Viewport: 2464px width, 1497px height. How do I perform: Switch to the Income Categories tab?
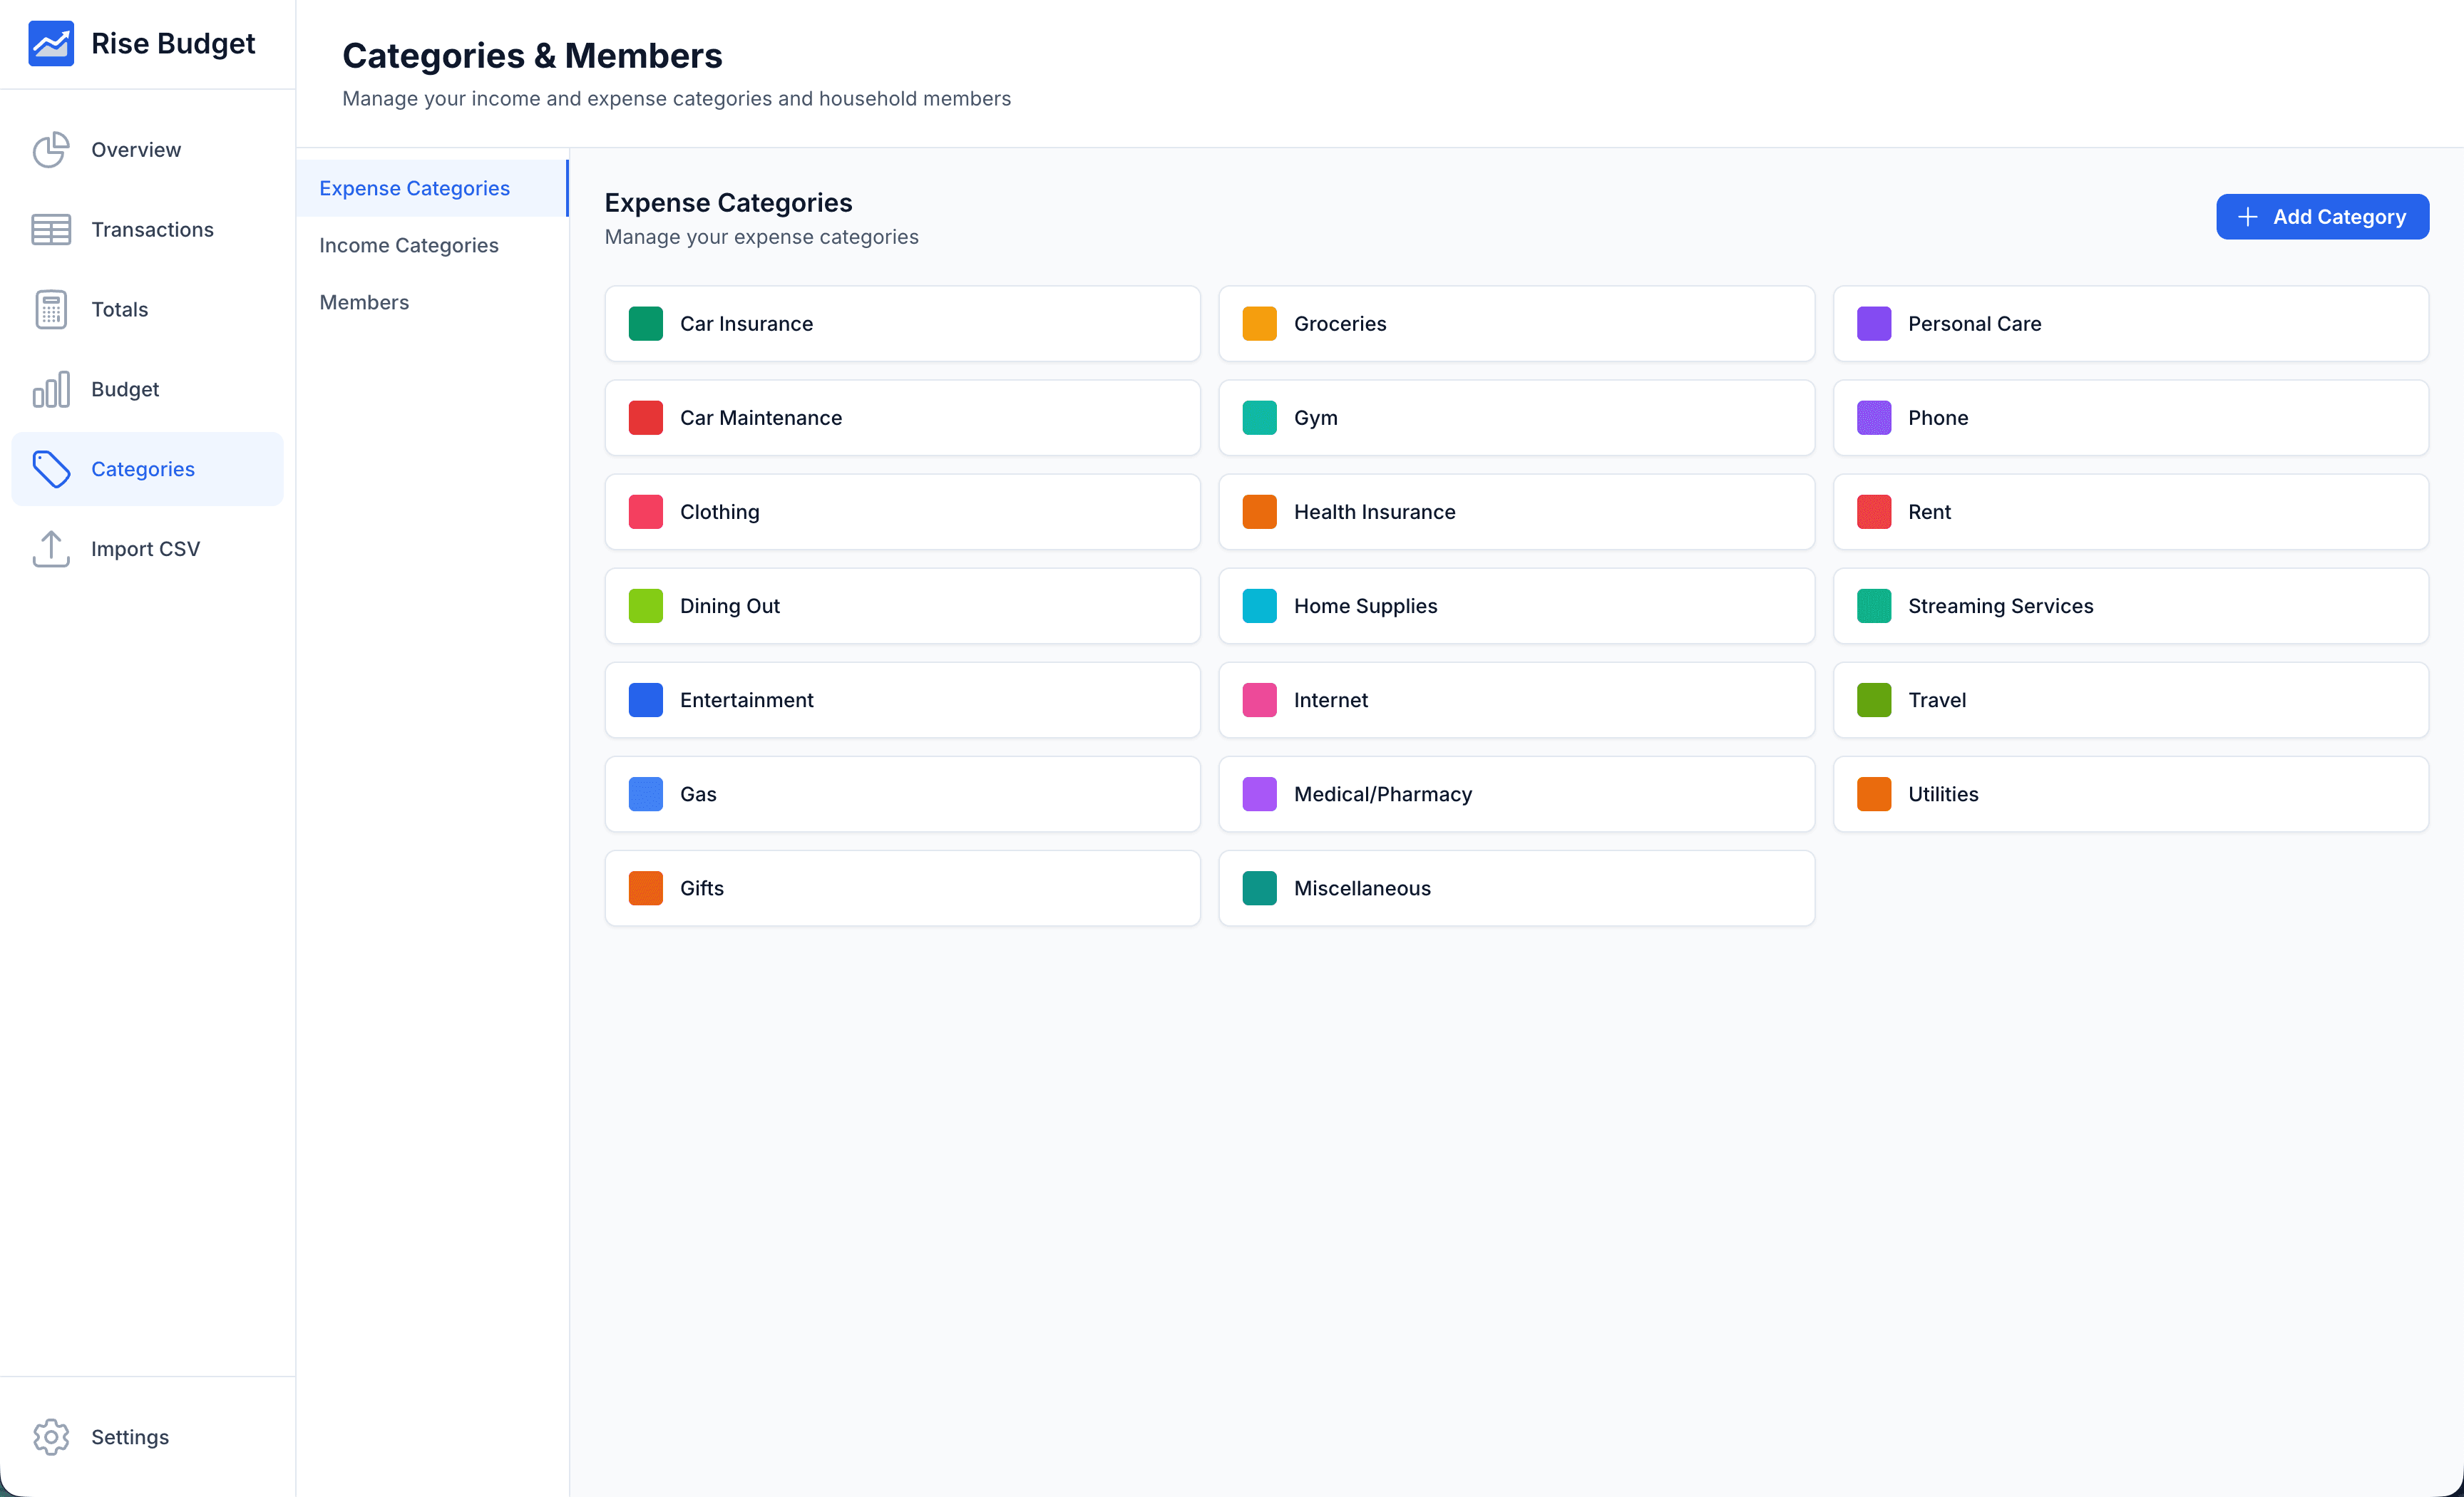pos(408,245)
